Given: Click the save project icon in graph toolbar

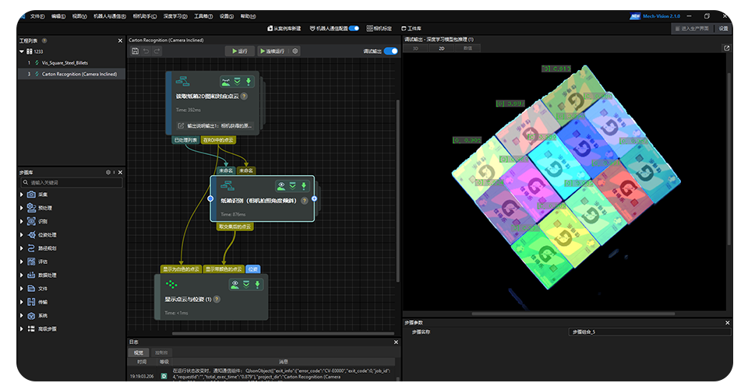Looking at the screenshot, I should (136, 51).
